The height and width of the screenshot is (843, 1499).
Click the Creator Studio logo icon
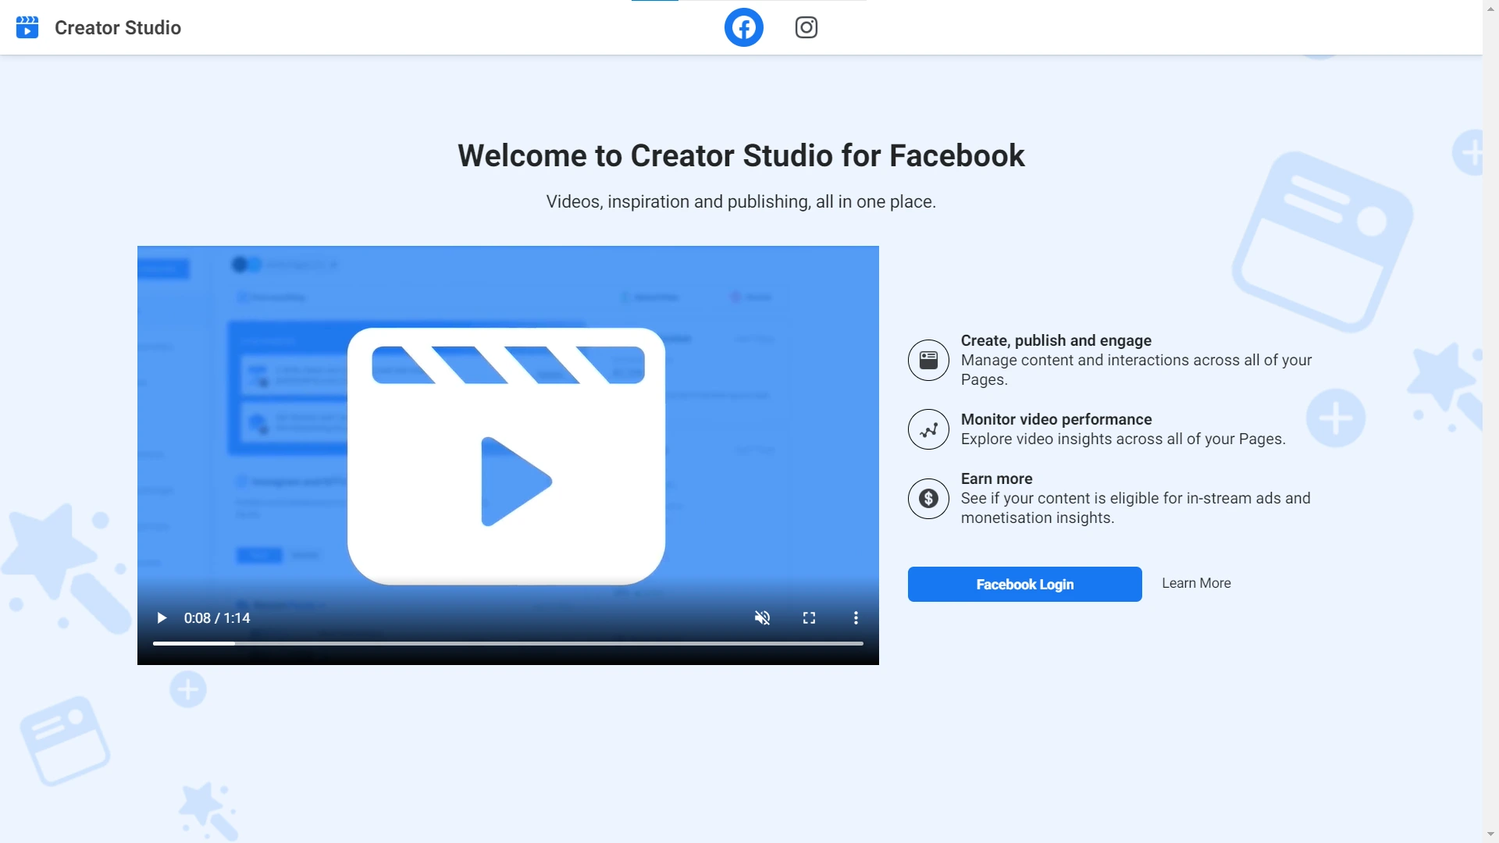coord(27,27)
